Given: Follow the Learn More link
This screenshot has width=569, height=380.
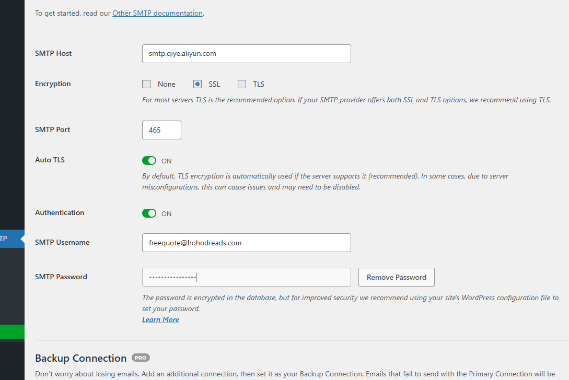Looking at the screenshot, I should pos(160,319).
